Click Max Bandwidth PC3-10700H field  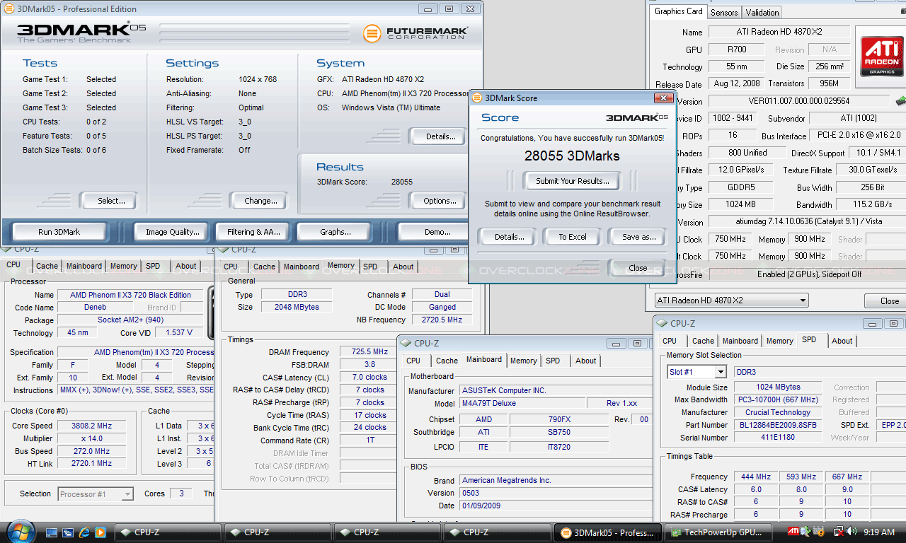click(x=777, y=399)
